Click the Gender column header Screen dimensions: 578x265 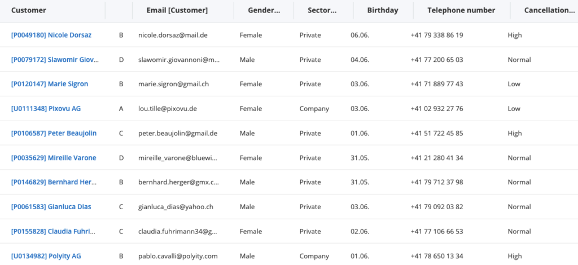[264, 10]
